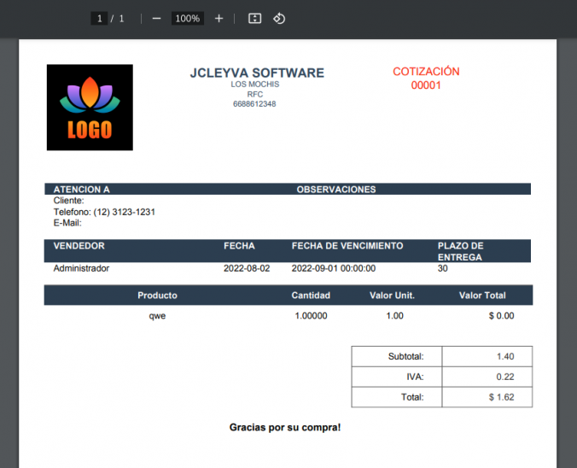Screen dimensions: 577x468
Task: Click the Administrador vendor value
Action: (x=81, y=268)
